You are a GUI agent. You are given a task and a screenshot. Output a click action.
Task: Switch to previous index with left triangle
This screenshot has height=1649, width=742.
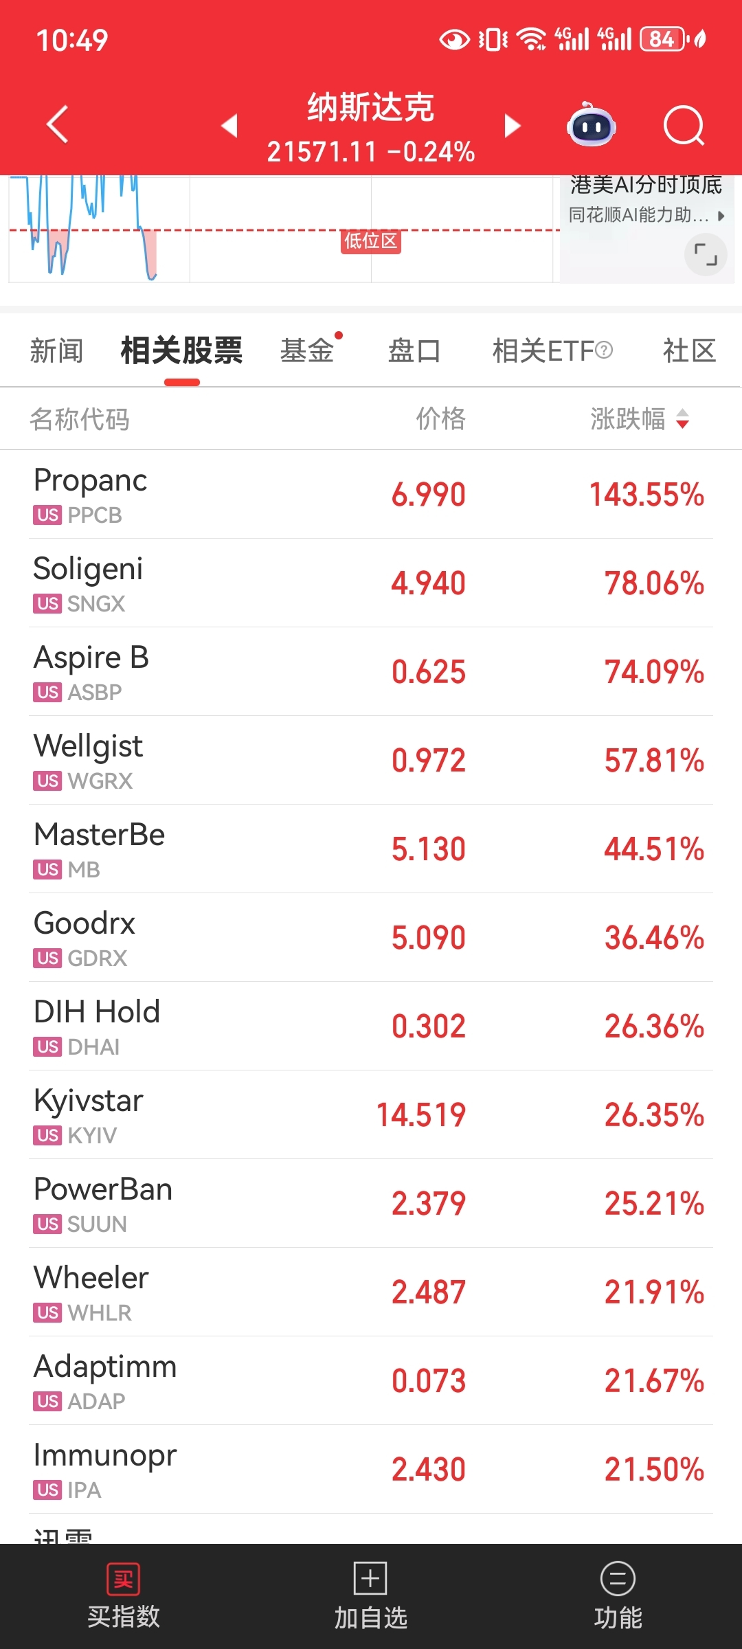[229, 126]
